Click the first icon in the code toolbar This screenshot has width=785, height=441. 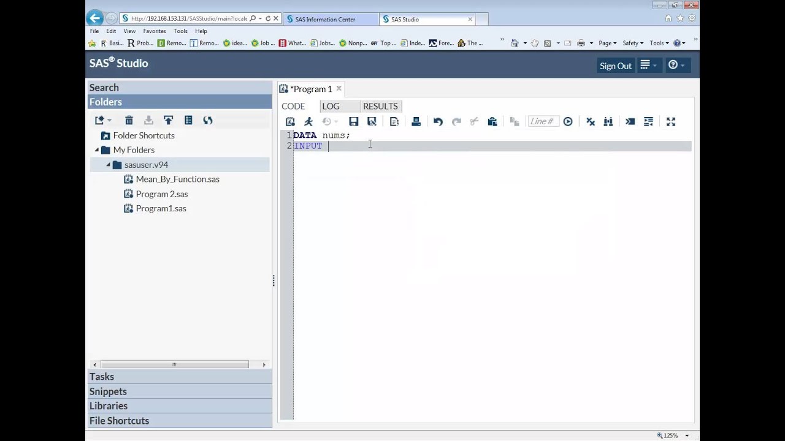point(290,121)
